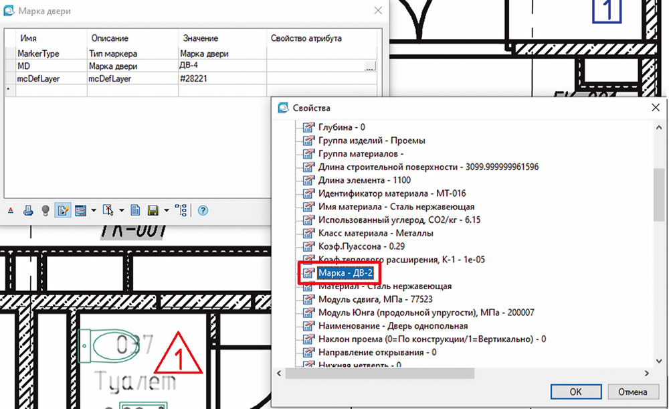Click the floppy disk save icon
669x409 pixels.
coord(153,210)
